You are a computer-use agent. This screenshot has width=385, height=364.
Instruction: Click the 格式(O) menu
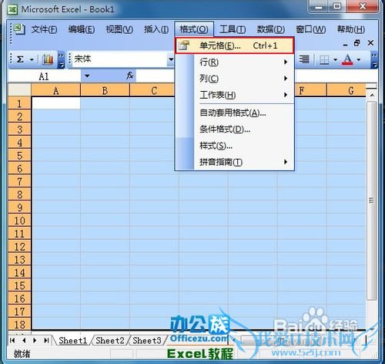(x=194, y=29)
